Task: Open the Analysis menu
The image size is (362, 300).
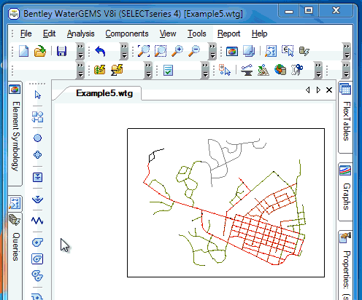Action: (x=80, y=33)
